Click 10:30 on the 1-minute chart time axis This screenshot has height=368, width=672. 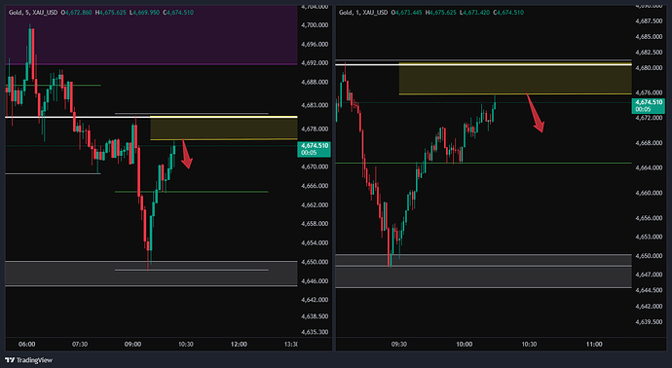(529, 344)
